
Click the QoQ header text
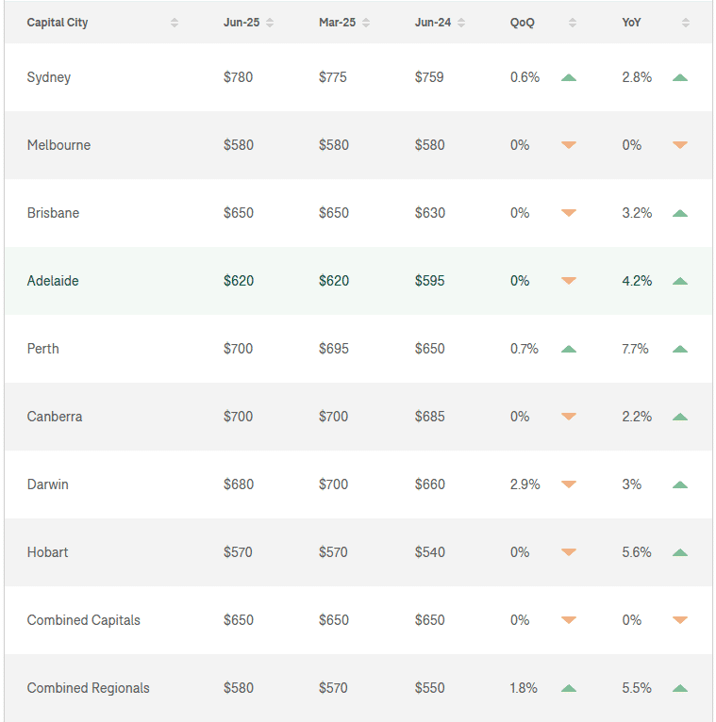pos(522,23)
